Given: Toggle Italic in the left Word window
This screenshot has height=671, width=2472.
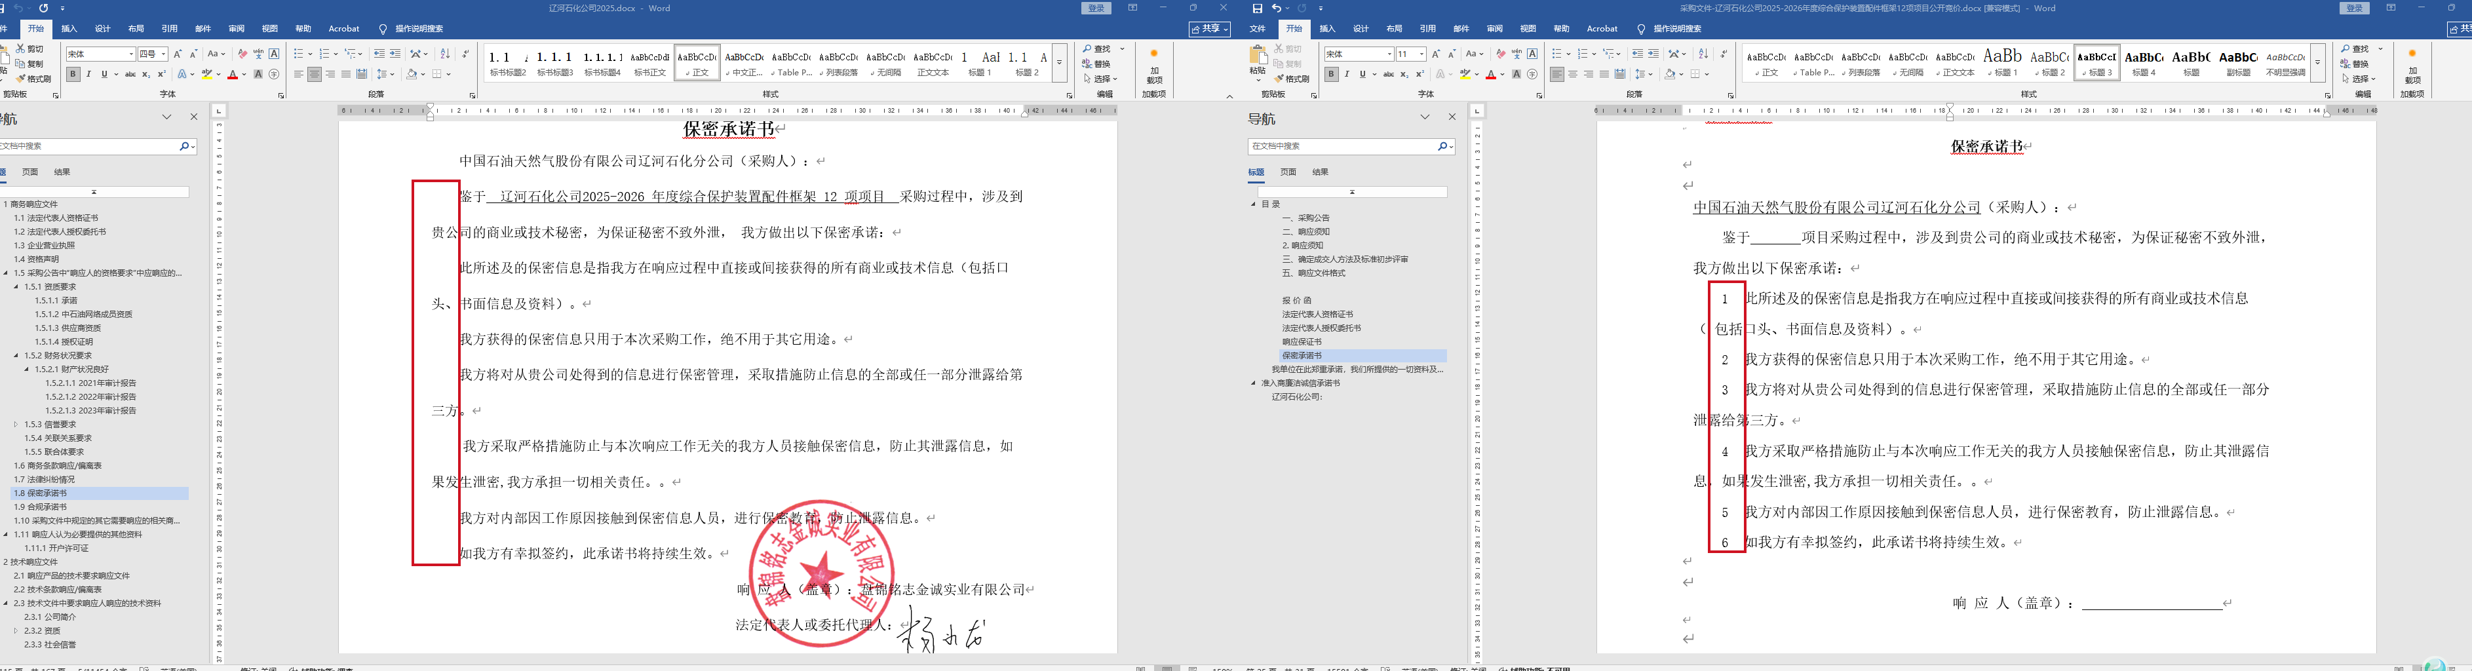Looking at the screenshot, I should coord(88,74).
